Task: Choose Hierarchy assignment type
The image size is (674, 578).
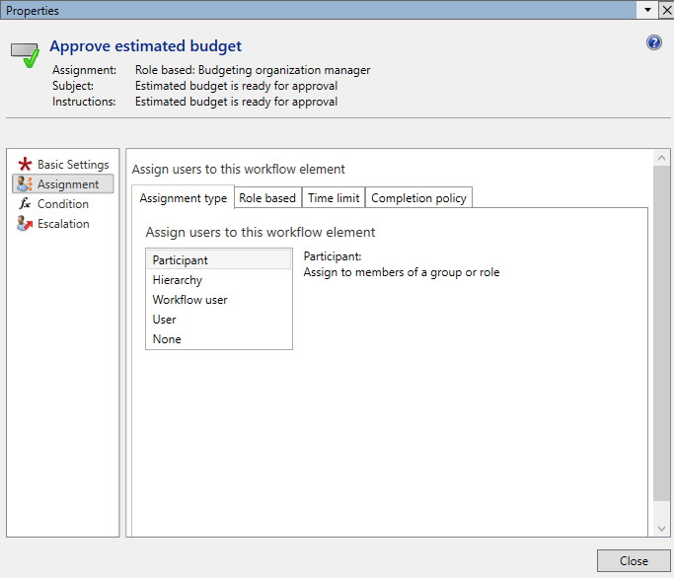Action: 178,280
